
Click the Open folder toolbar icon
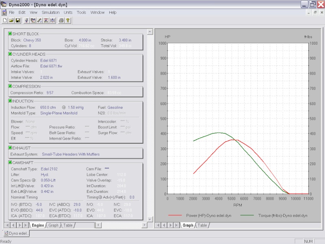[x=11, y=20]
